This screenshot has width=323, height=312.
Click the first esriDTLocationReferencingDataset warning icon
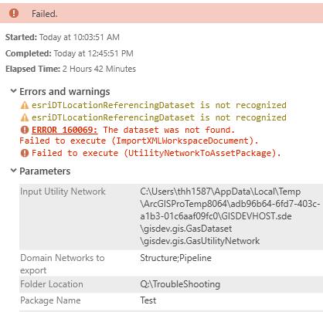pyautogui.click(x=25, y=105)
